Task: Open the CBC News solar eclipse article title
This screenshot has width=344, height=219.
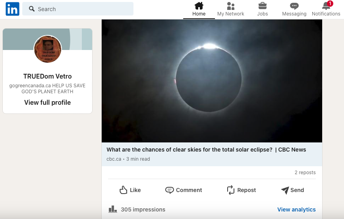Action: [x=206, y=150]
